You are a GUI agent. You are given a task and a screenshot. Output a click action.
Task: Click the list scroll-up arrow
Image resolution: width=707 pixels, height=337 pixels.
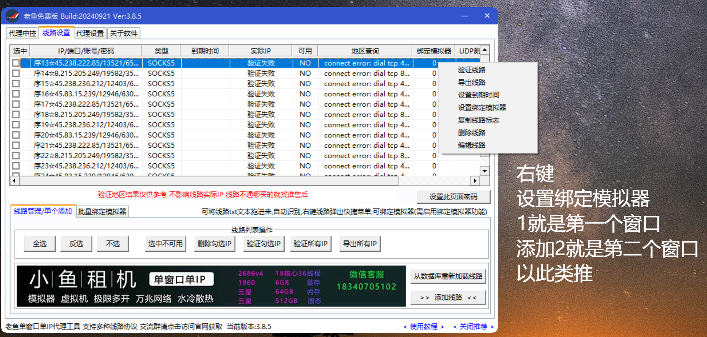pos(485,50)
